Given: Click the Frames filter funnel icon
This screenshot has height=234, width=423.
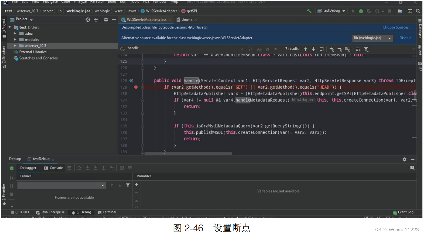Looking at the screenshot, I should (x=128, y=185).
